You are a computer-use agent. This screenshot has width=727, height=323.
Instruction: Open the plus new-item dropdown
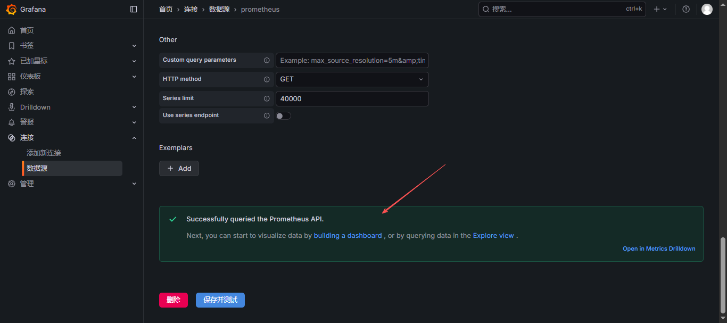tap(660, 9)
